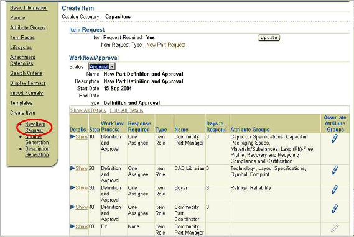Click Show link for step 40
The height and width of the screenshot is (237, 354).
tap(82, 207)
